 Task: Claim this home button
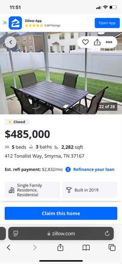pos(61,213)
